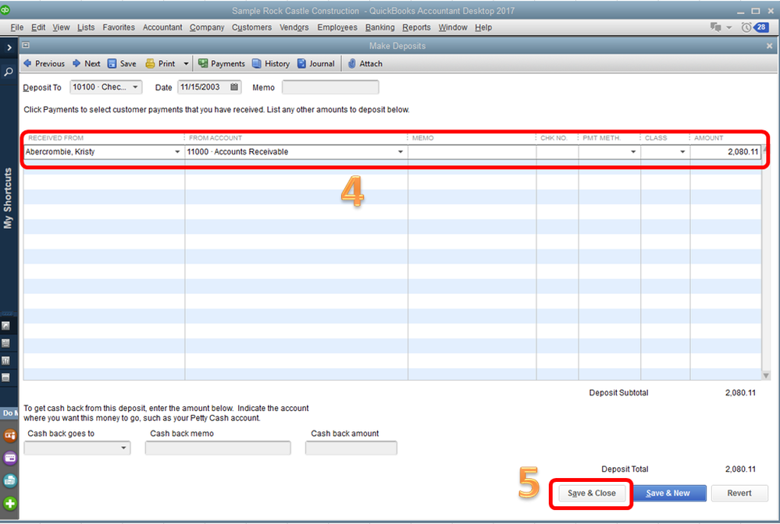Open the Favorites menu
This screenshot has width=780, height=524.
point(119,27)
